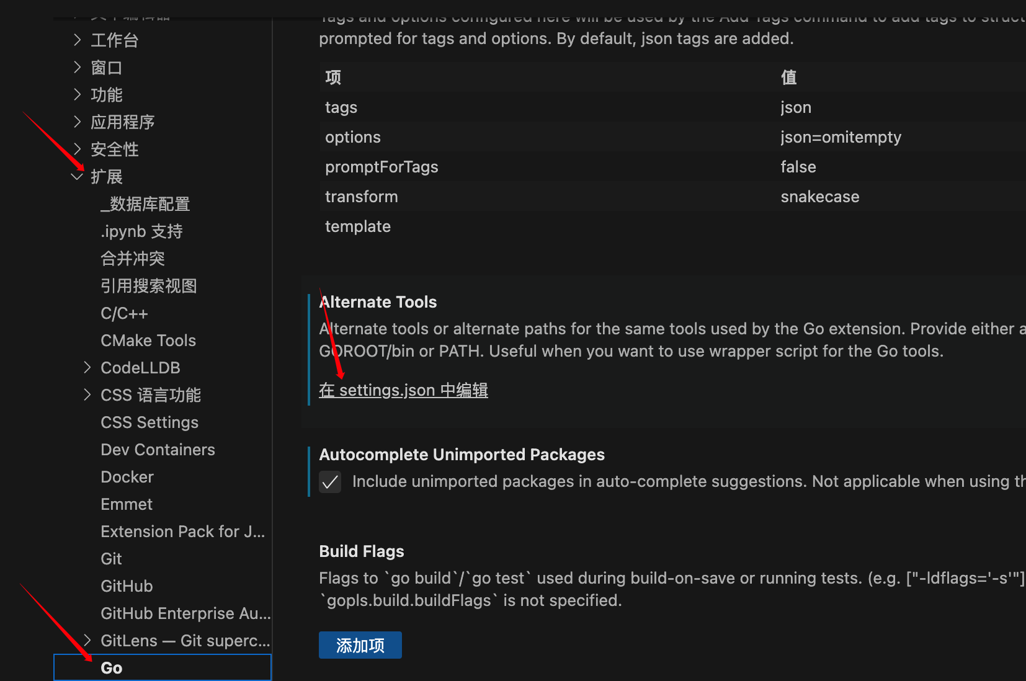Disable the Autocomplete Unimported Packages checkbox
The image size is (1026, 681).
330,482
